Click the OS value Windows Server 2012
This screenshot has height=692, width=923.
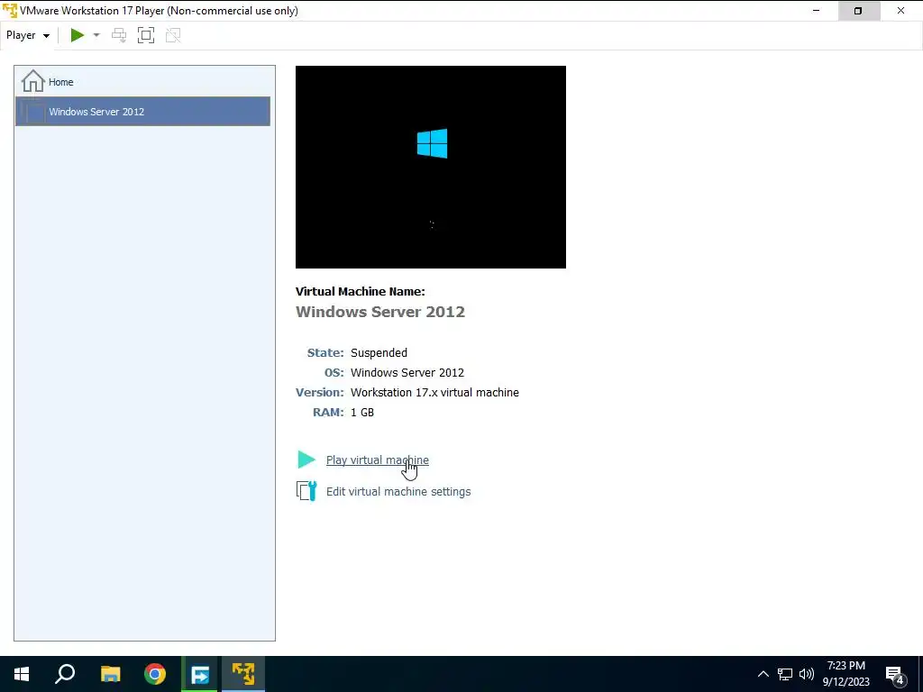coord(407,373)
